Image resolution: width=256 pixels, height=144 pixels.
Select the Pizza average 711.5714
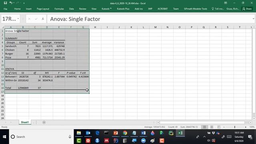(47, 57)
